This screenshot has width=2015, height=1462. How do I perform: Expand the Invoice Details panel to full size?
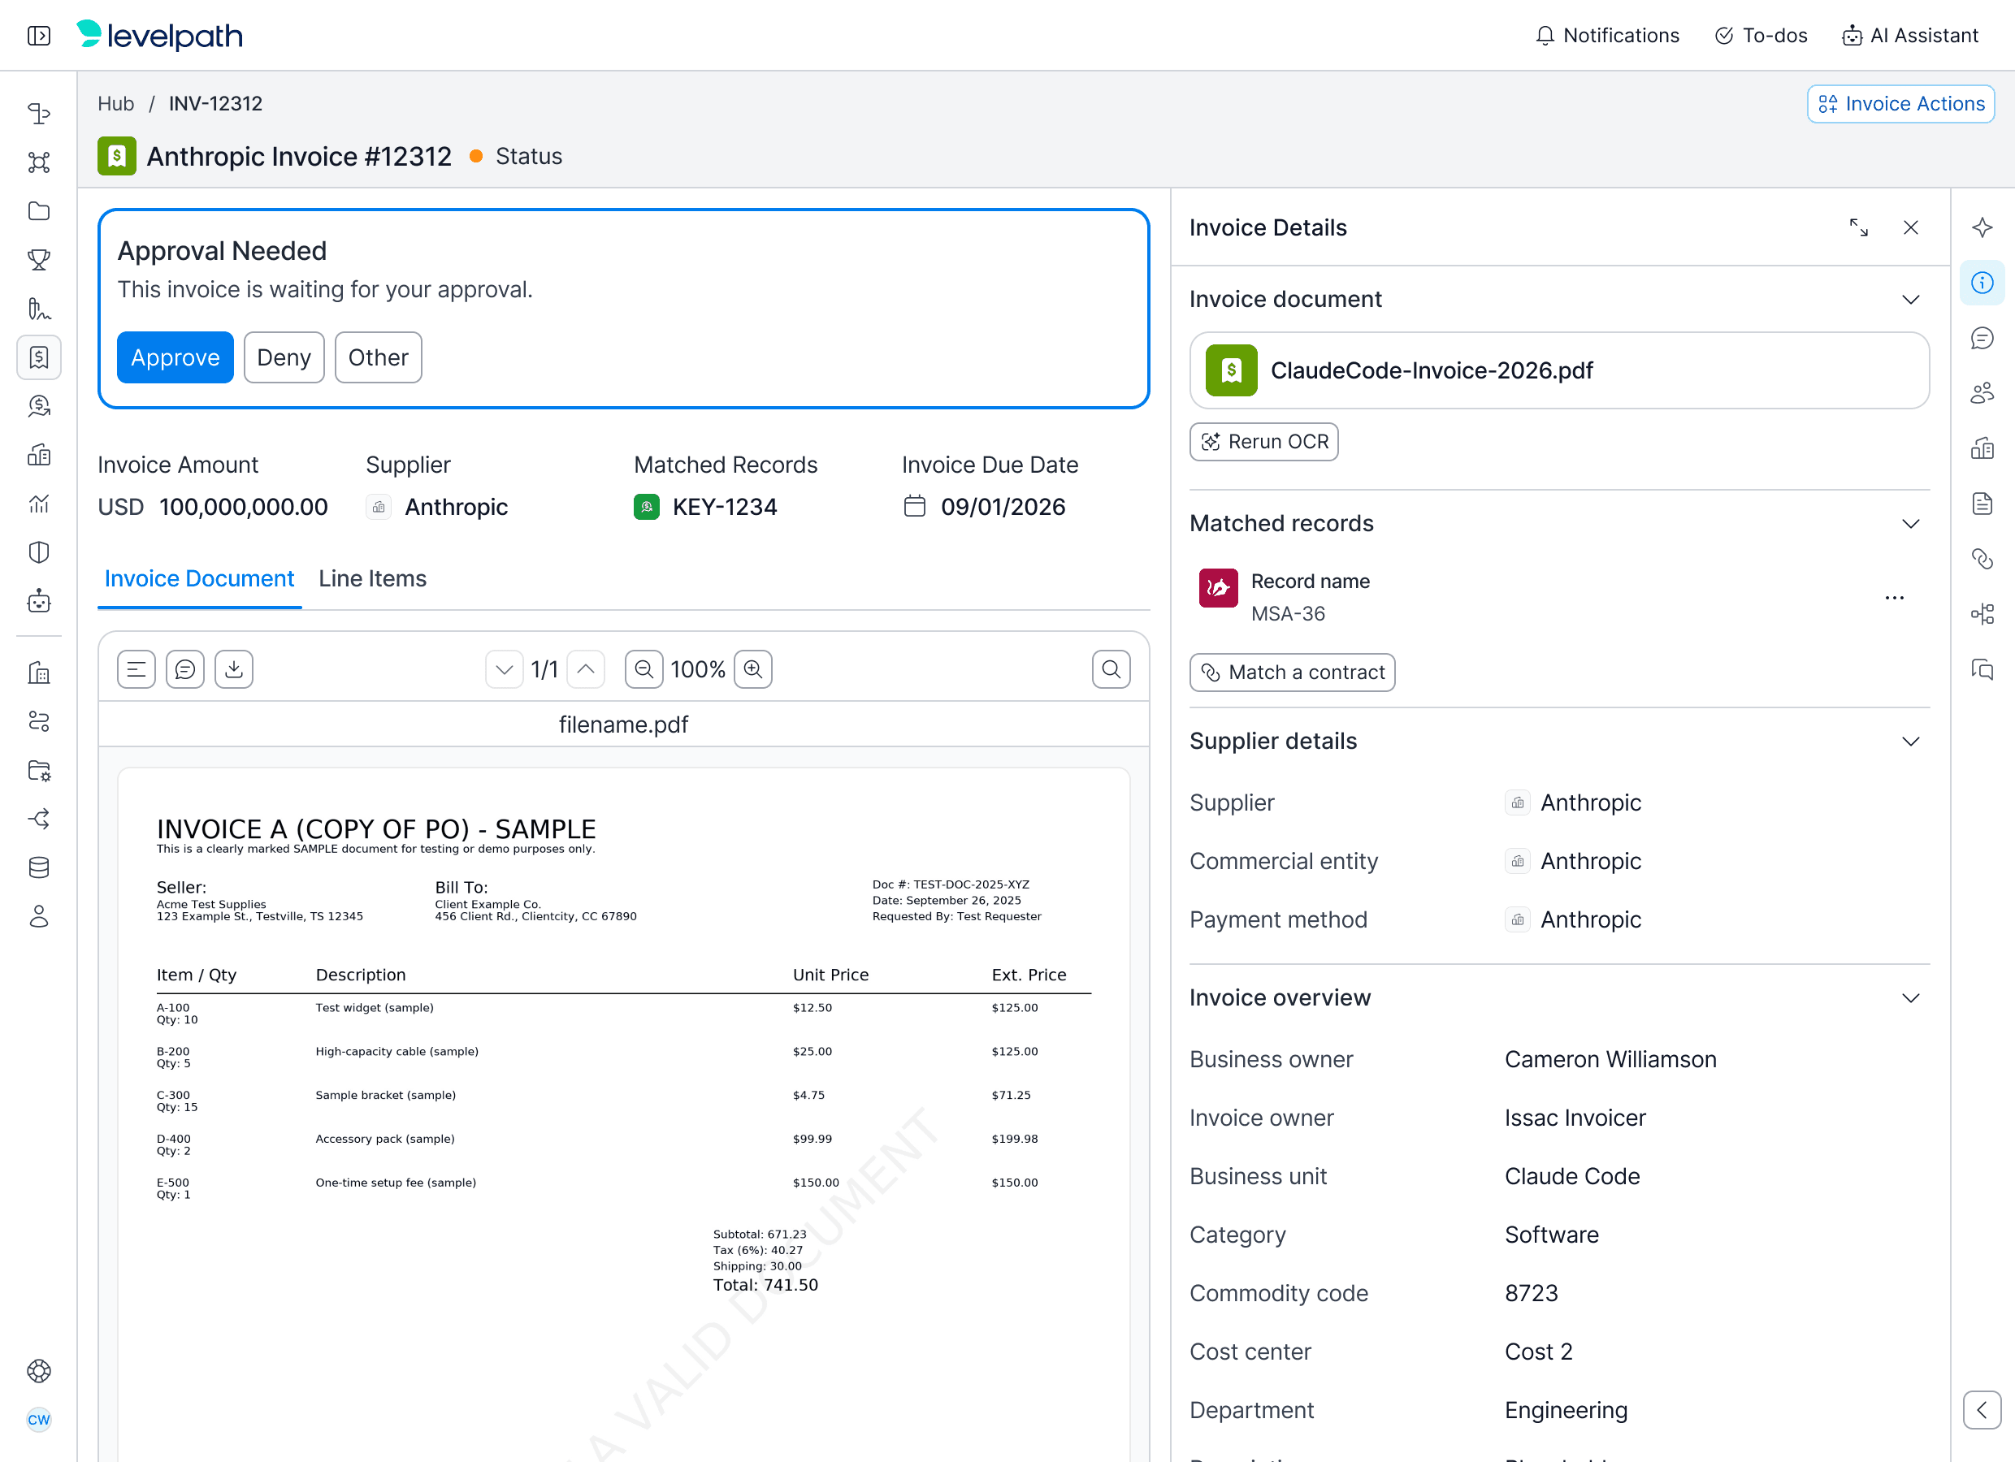click(x=1859, y=227)
